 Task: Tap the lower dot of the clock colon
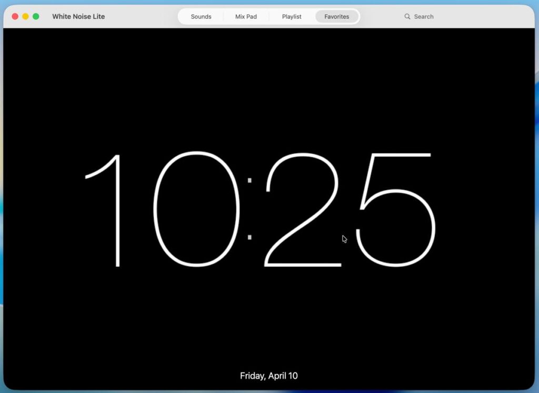[x=249, y=237]
